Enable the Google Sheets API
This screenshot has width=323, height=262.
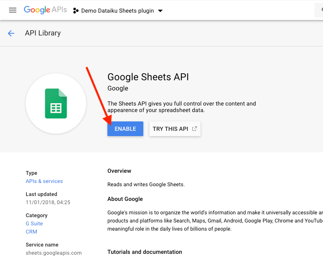pyautogui.click(x=125, y=129)
